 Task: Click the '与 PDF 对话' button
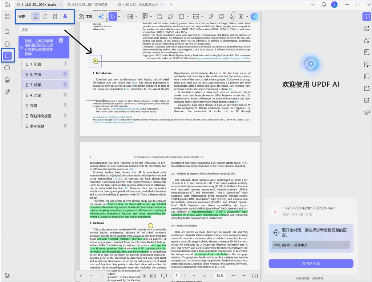311,263
